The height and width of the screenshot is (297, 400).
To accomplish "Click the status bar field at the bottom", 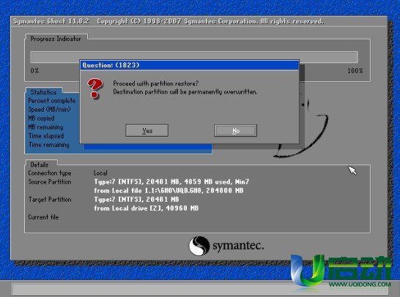I will (x=200, y=289).
